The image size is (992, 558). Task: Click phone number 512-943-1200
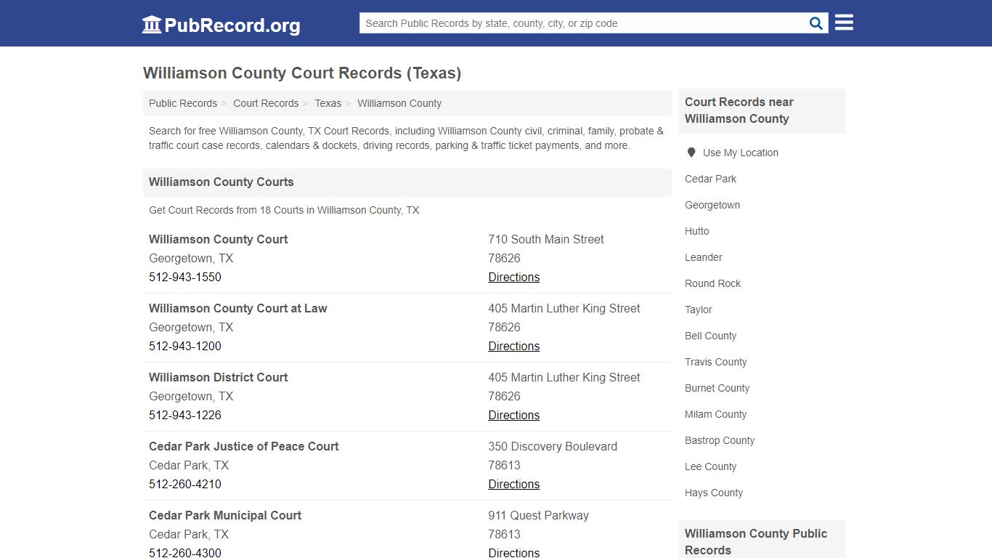coord(185,346)
